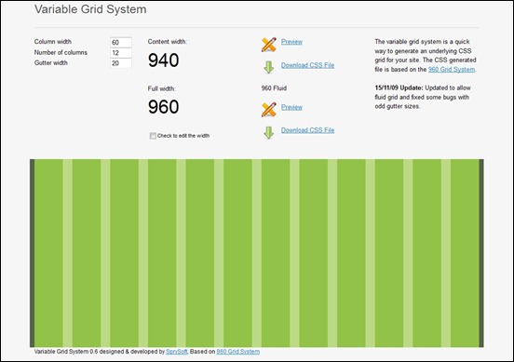
Task: Open the 960 Grid System link in the description
Action: [x=452, y=70]
